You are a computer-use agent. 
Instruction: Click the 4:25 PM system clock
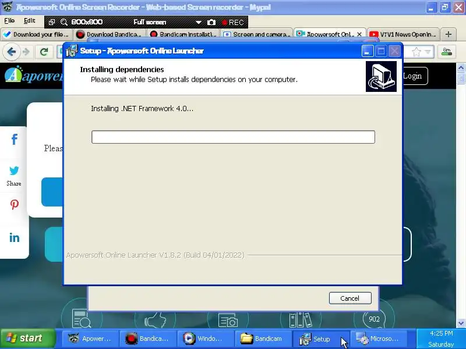(x=442, y=333)
